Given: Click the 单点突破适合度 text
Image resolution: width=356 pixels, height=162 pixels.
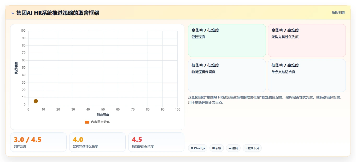Looking at the screenshot, I should (x=283, y=72).
